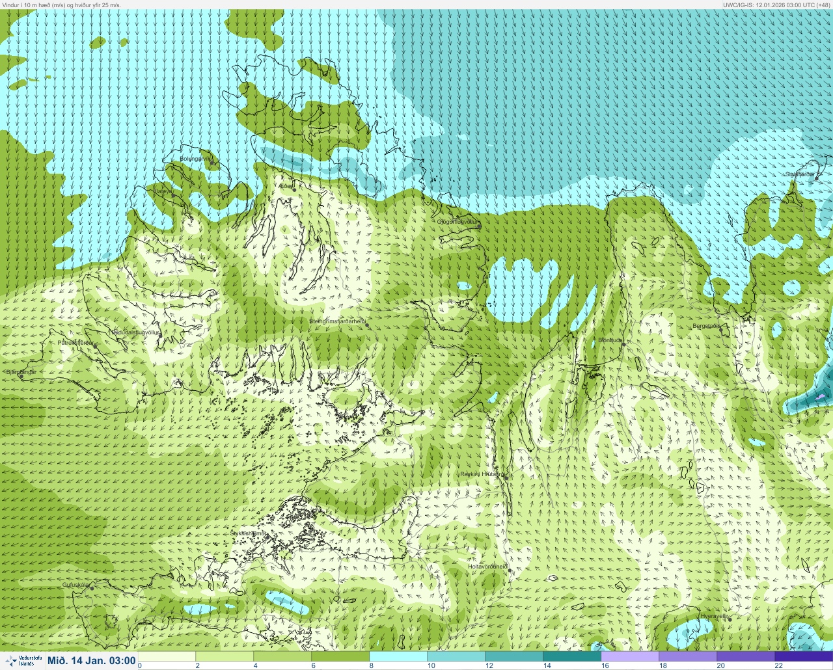
Task: Click the Veðurstofa Íslands logo
Action: pyautogui.click(x=22, y=661)
